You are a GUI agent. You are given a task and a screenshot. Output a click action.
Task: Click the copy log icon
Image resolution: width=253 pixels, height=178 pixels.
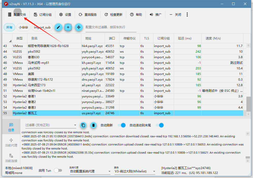83,125
